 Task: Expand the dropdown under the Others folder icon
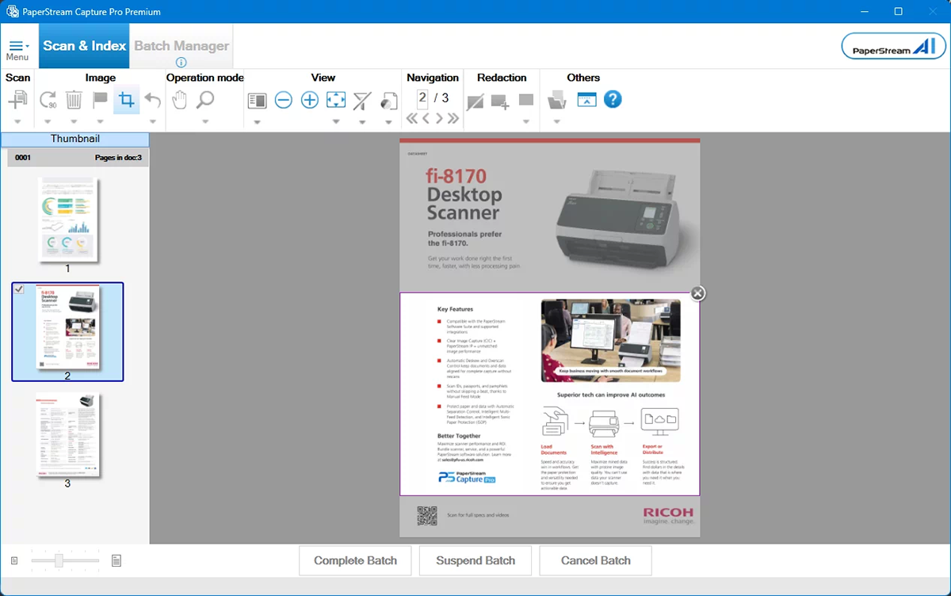click(x=557, y=122)
